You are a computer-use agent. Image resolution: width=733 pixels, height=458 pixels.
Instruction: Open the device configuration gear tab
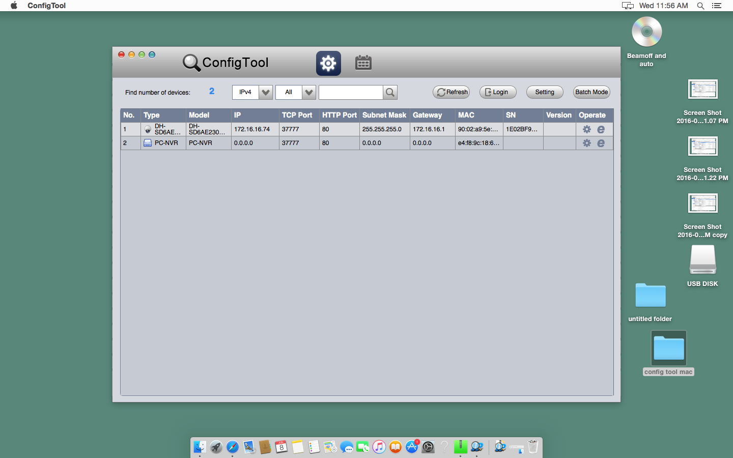pos(328,63)
